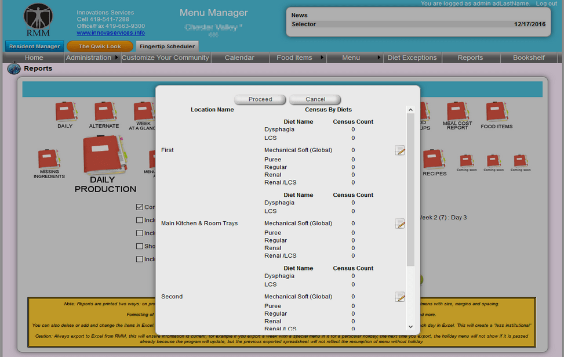
Task: Open the ALTERNATE report icon
Action: (x=104, y=112)
